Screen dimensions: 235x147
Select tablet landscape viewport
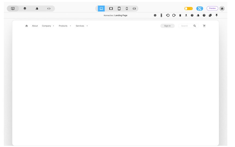[111, 8]
